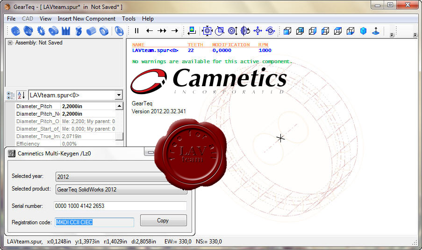Click the spin view circular arrows icon
The image size is (422, 250).
click(x=271, y=31)
